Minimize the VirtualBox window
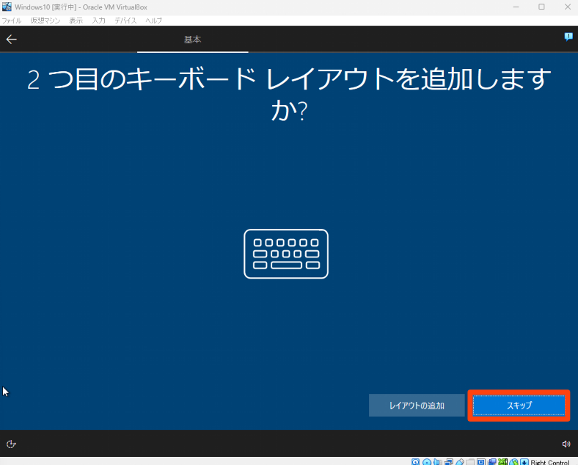 [x=516, y=7]
